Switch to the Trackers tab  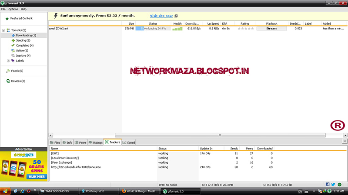[112, 142]
